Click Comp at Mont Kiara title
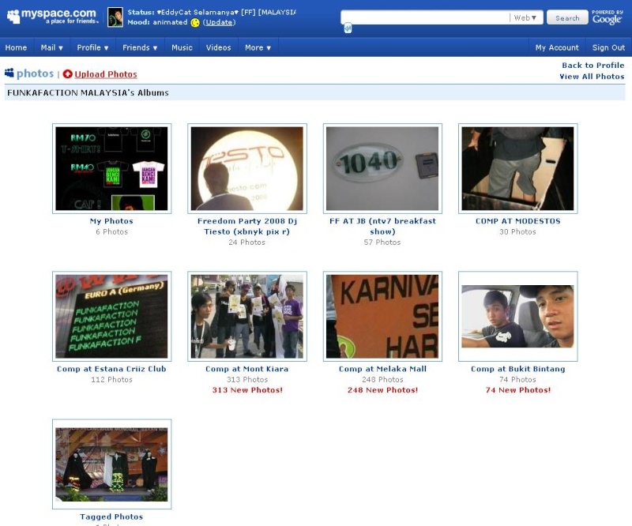632x526 pixels. pos(247,369)
